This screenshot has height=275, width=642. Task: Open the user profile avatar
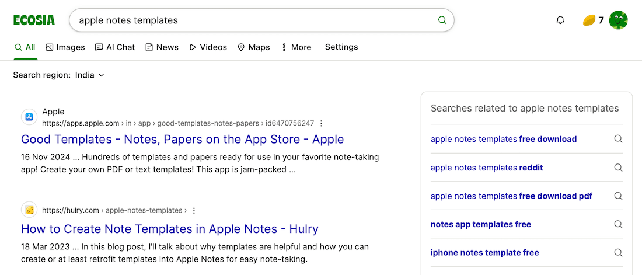coord(618,20)
